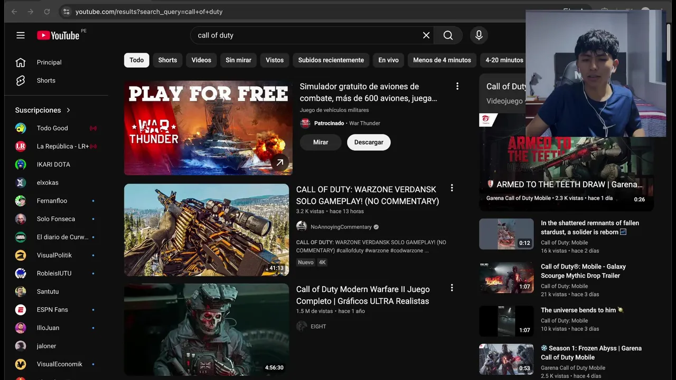This screenshot has height=380, width=676.
Task: Open site information icon in address bar
Action: coord(65,12)
